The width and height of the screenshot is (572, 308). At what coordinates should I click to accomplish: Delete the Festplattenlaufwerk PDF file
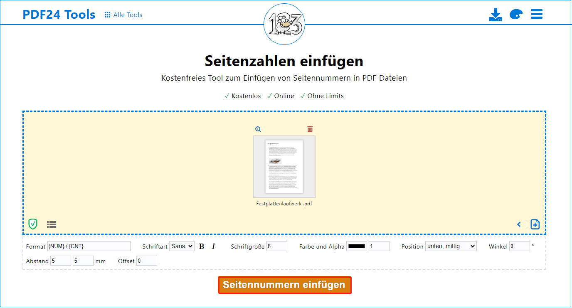coord(309,129)
